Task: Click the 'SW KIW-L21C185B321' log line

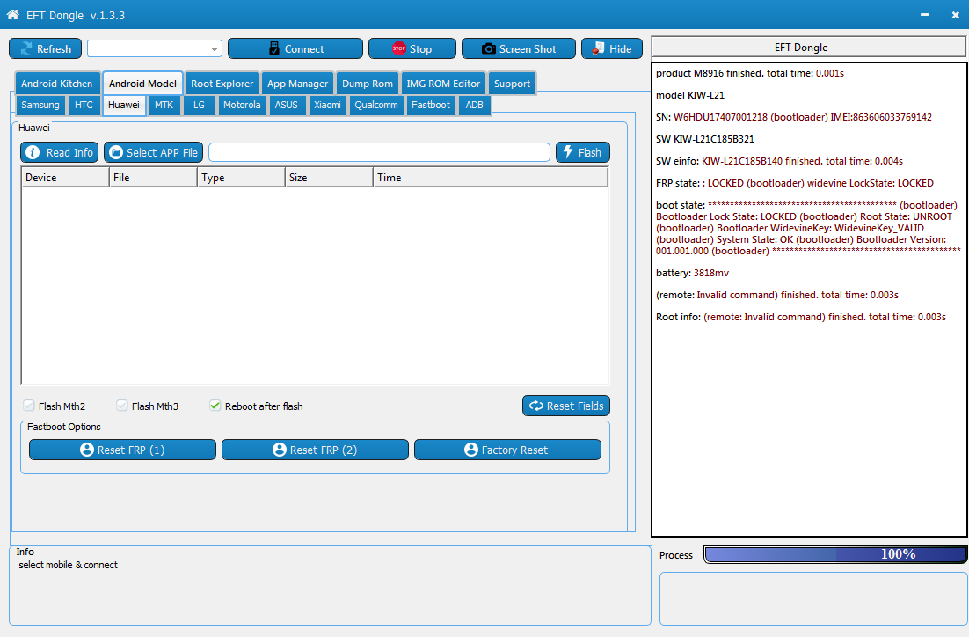Action: [704, 139]
